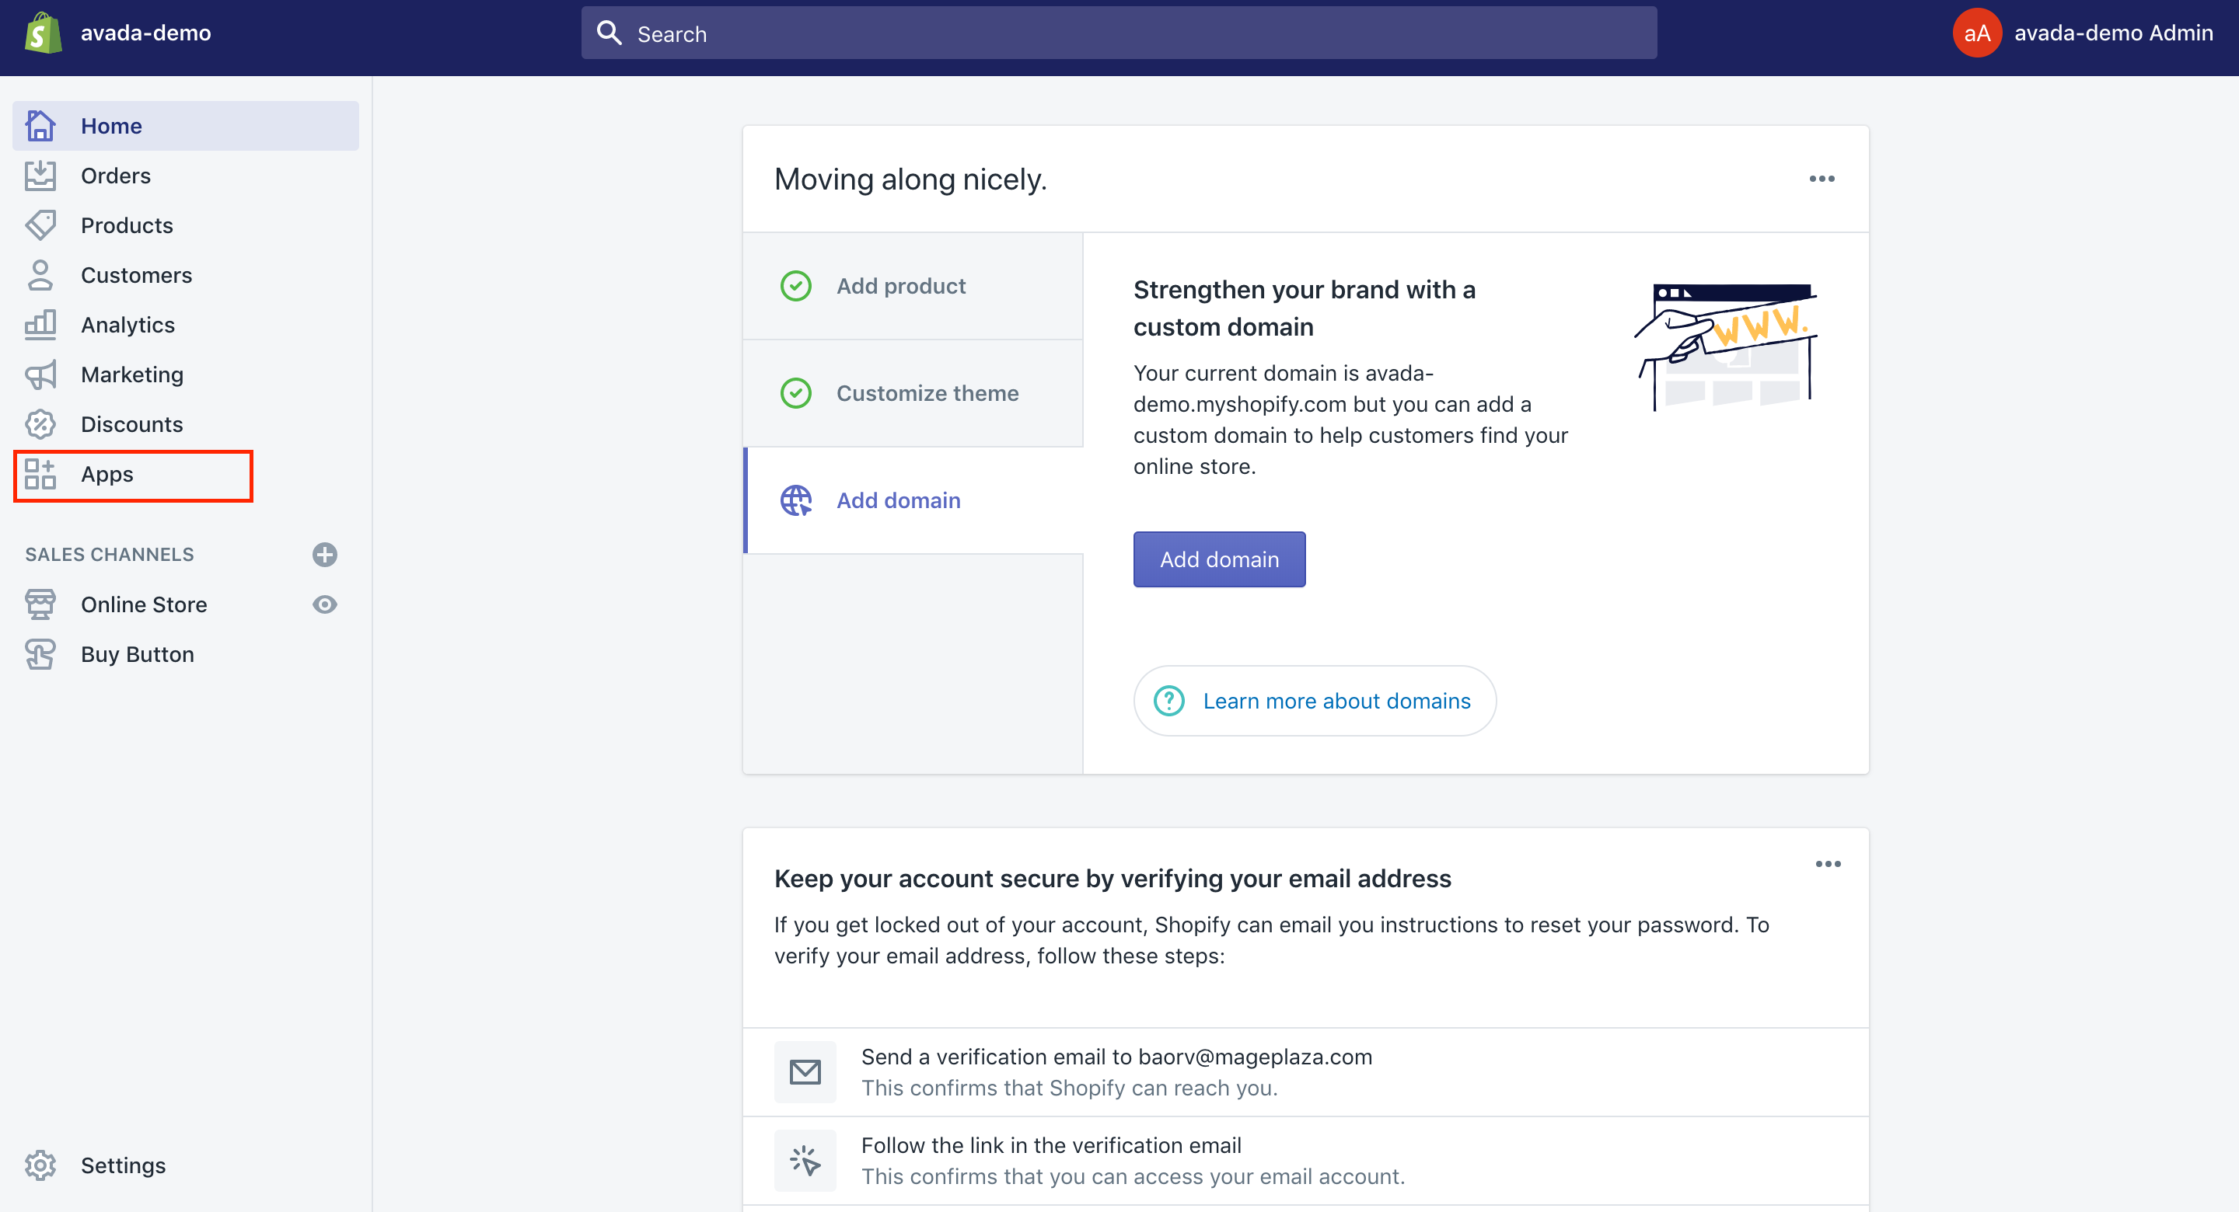Open options menu on email verification card

click(1827, 864)
